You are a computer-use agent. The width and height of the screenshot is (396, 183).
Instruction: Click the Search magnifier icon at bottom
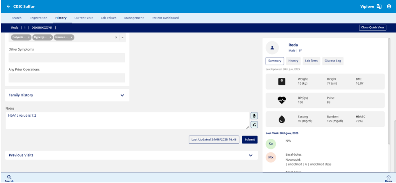pyautogui.click(x=9, y=177)
